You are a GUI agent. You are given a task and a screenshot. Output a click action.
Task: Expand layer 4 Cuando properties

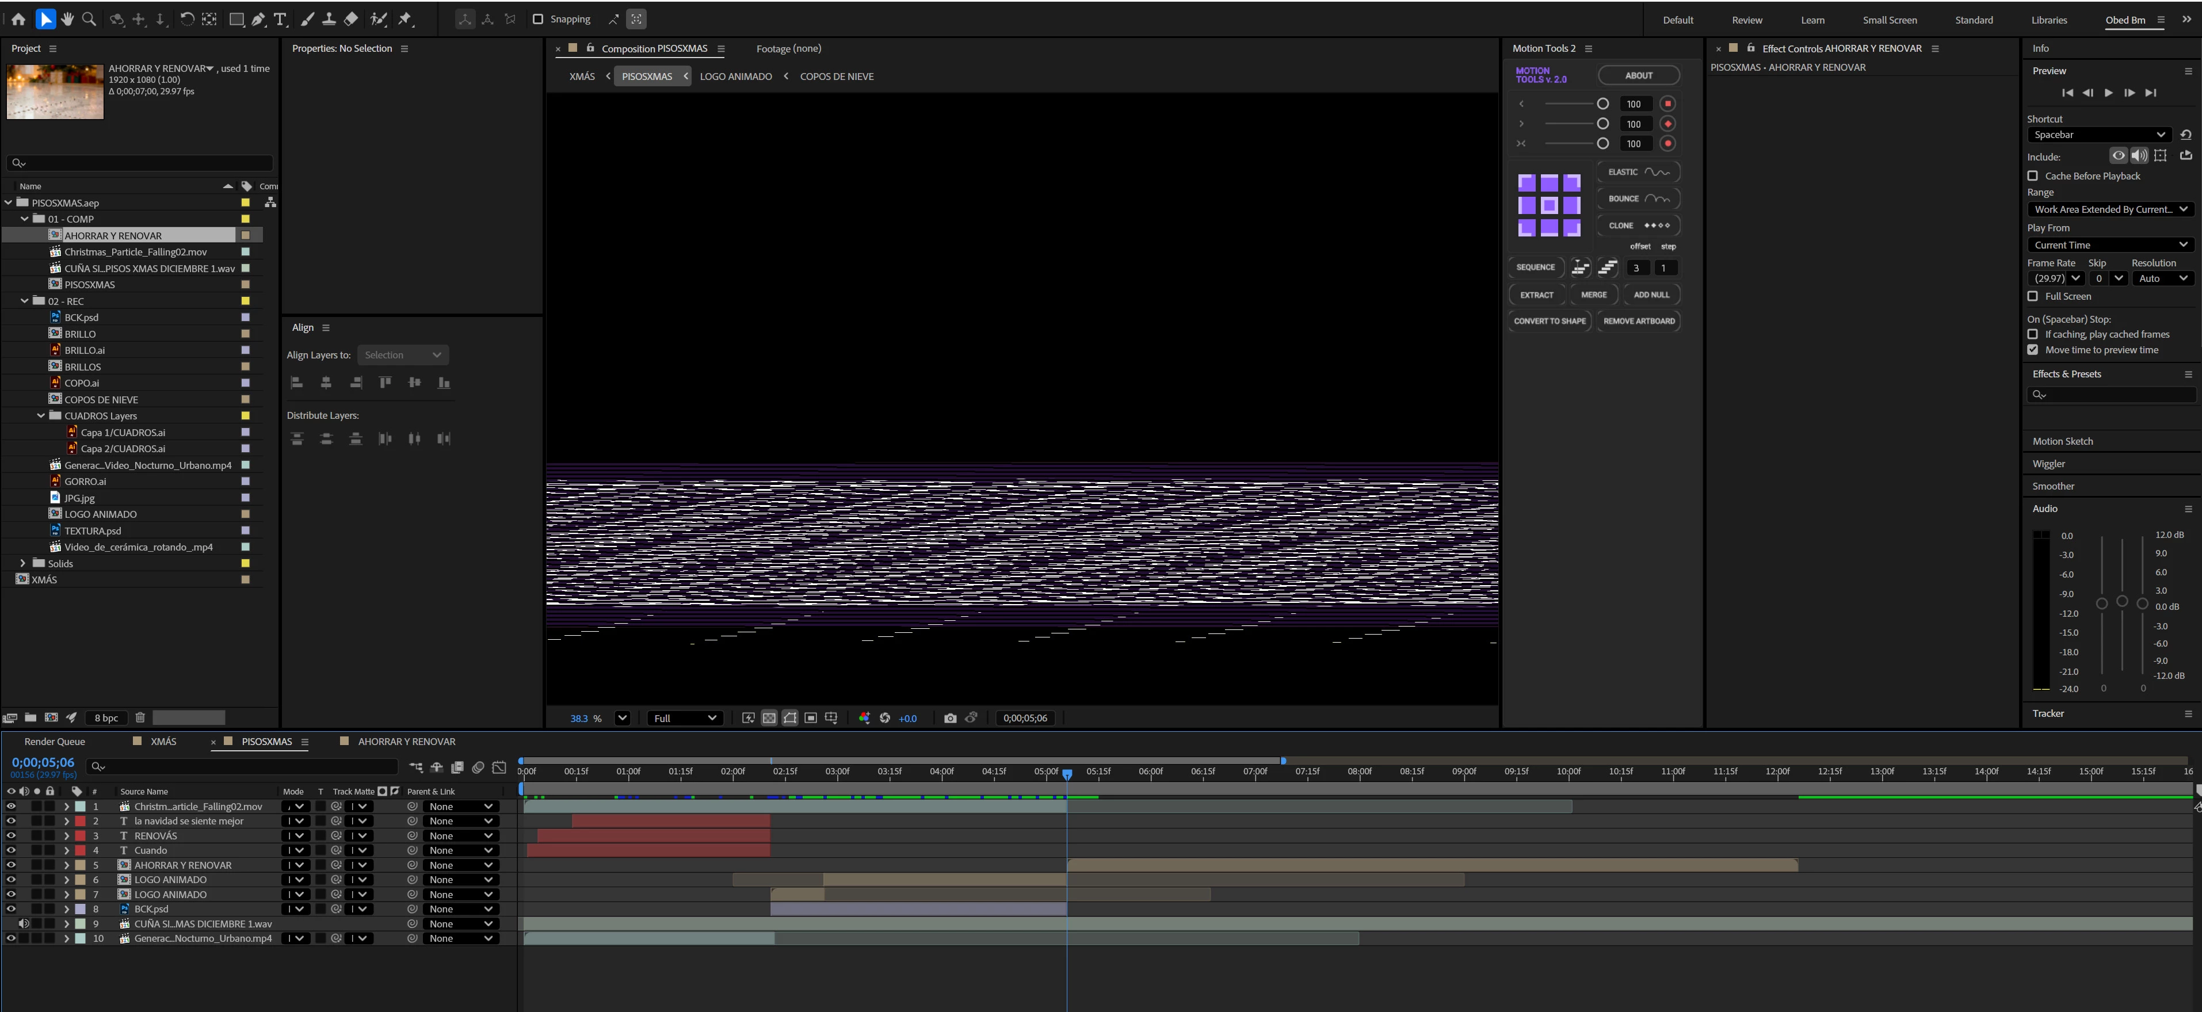coord(67,850)
